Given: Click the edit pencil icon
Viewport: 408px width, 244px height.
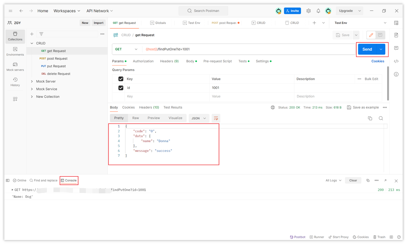Looking at the screenshot, I should (371, 35).
